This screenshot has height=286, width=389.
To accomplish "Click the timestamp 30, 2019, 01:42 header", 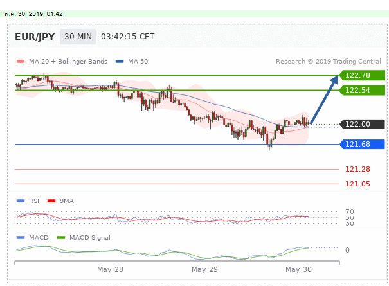I will [33, 14].
